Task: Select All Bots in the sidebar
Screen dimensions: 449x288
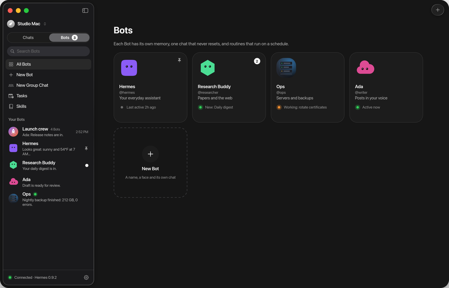Action: pos(48,64)
